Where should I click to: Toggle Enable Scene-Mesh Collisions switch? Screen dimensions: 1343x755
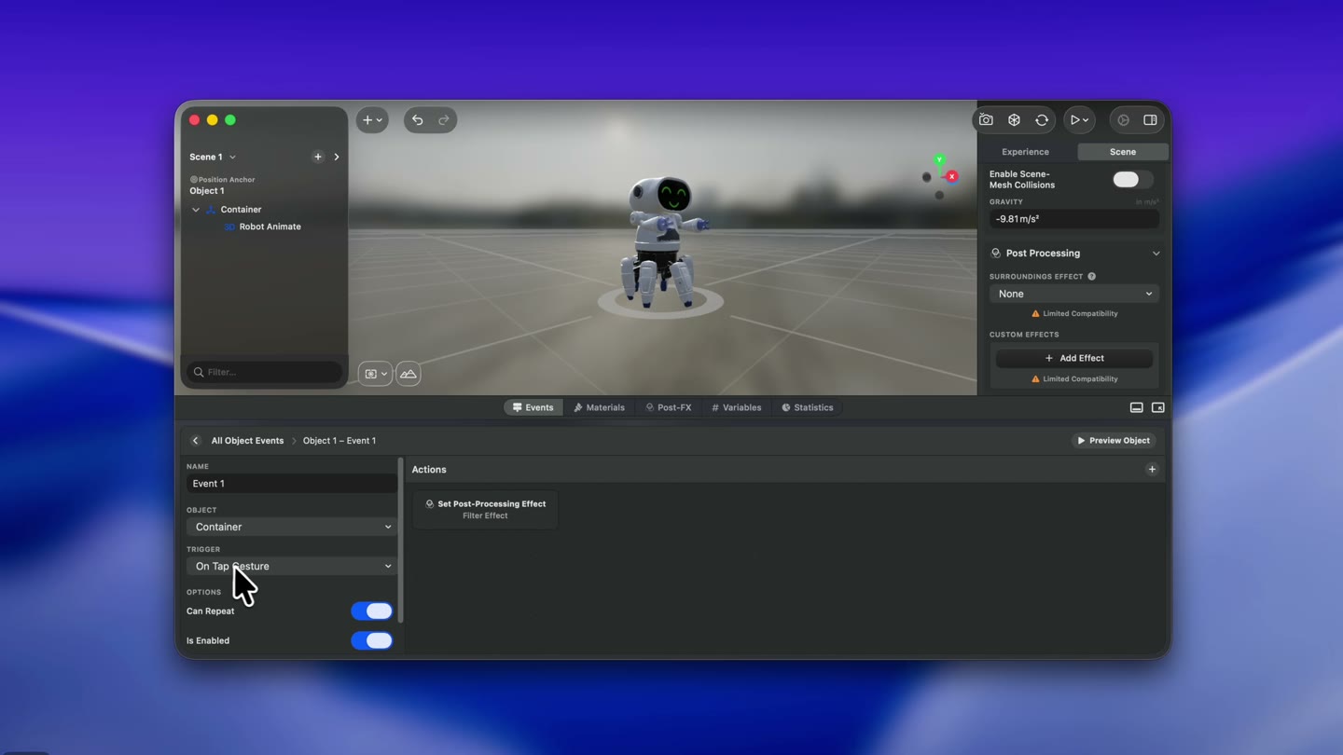(x=1132, y=179)
